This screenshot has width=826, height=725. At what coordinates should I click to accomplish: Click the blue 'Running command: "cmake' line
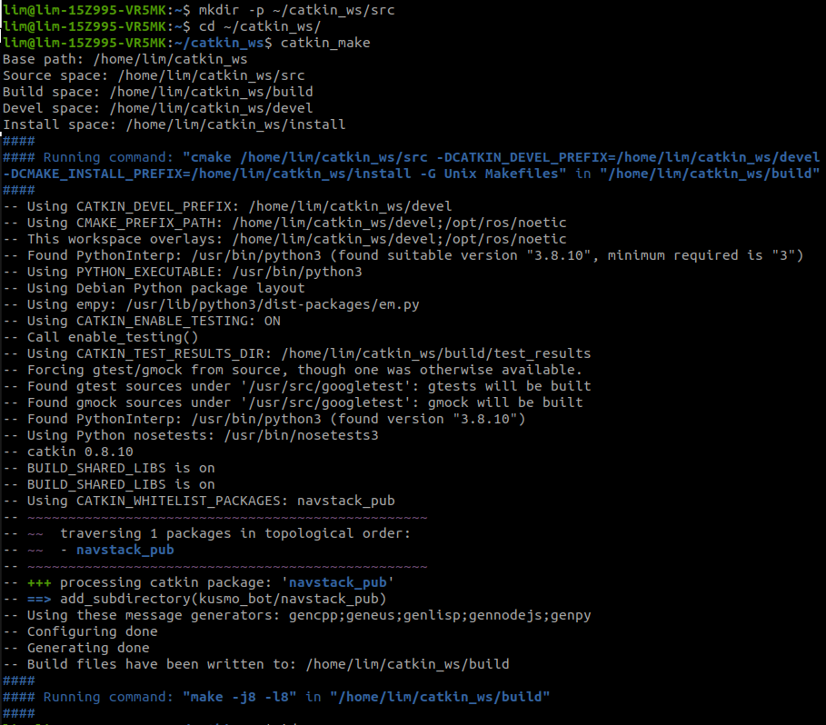pos(411,157)
